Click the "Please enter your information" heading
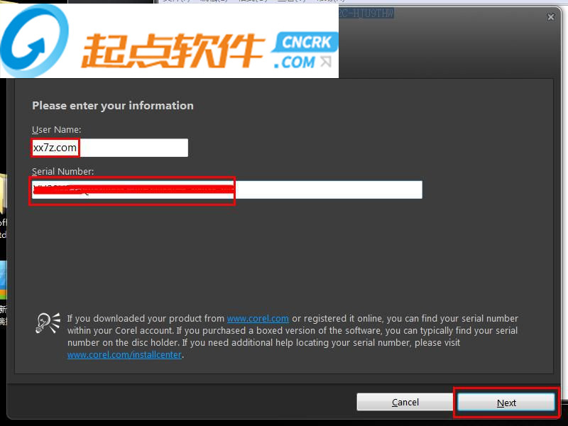The width and height of the screenshot is (568, 426). 113,105
